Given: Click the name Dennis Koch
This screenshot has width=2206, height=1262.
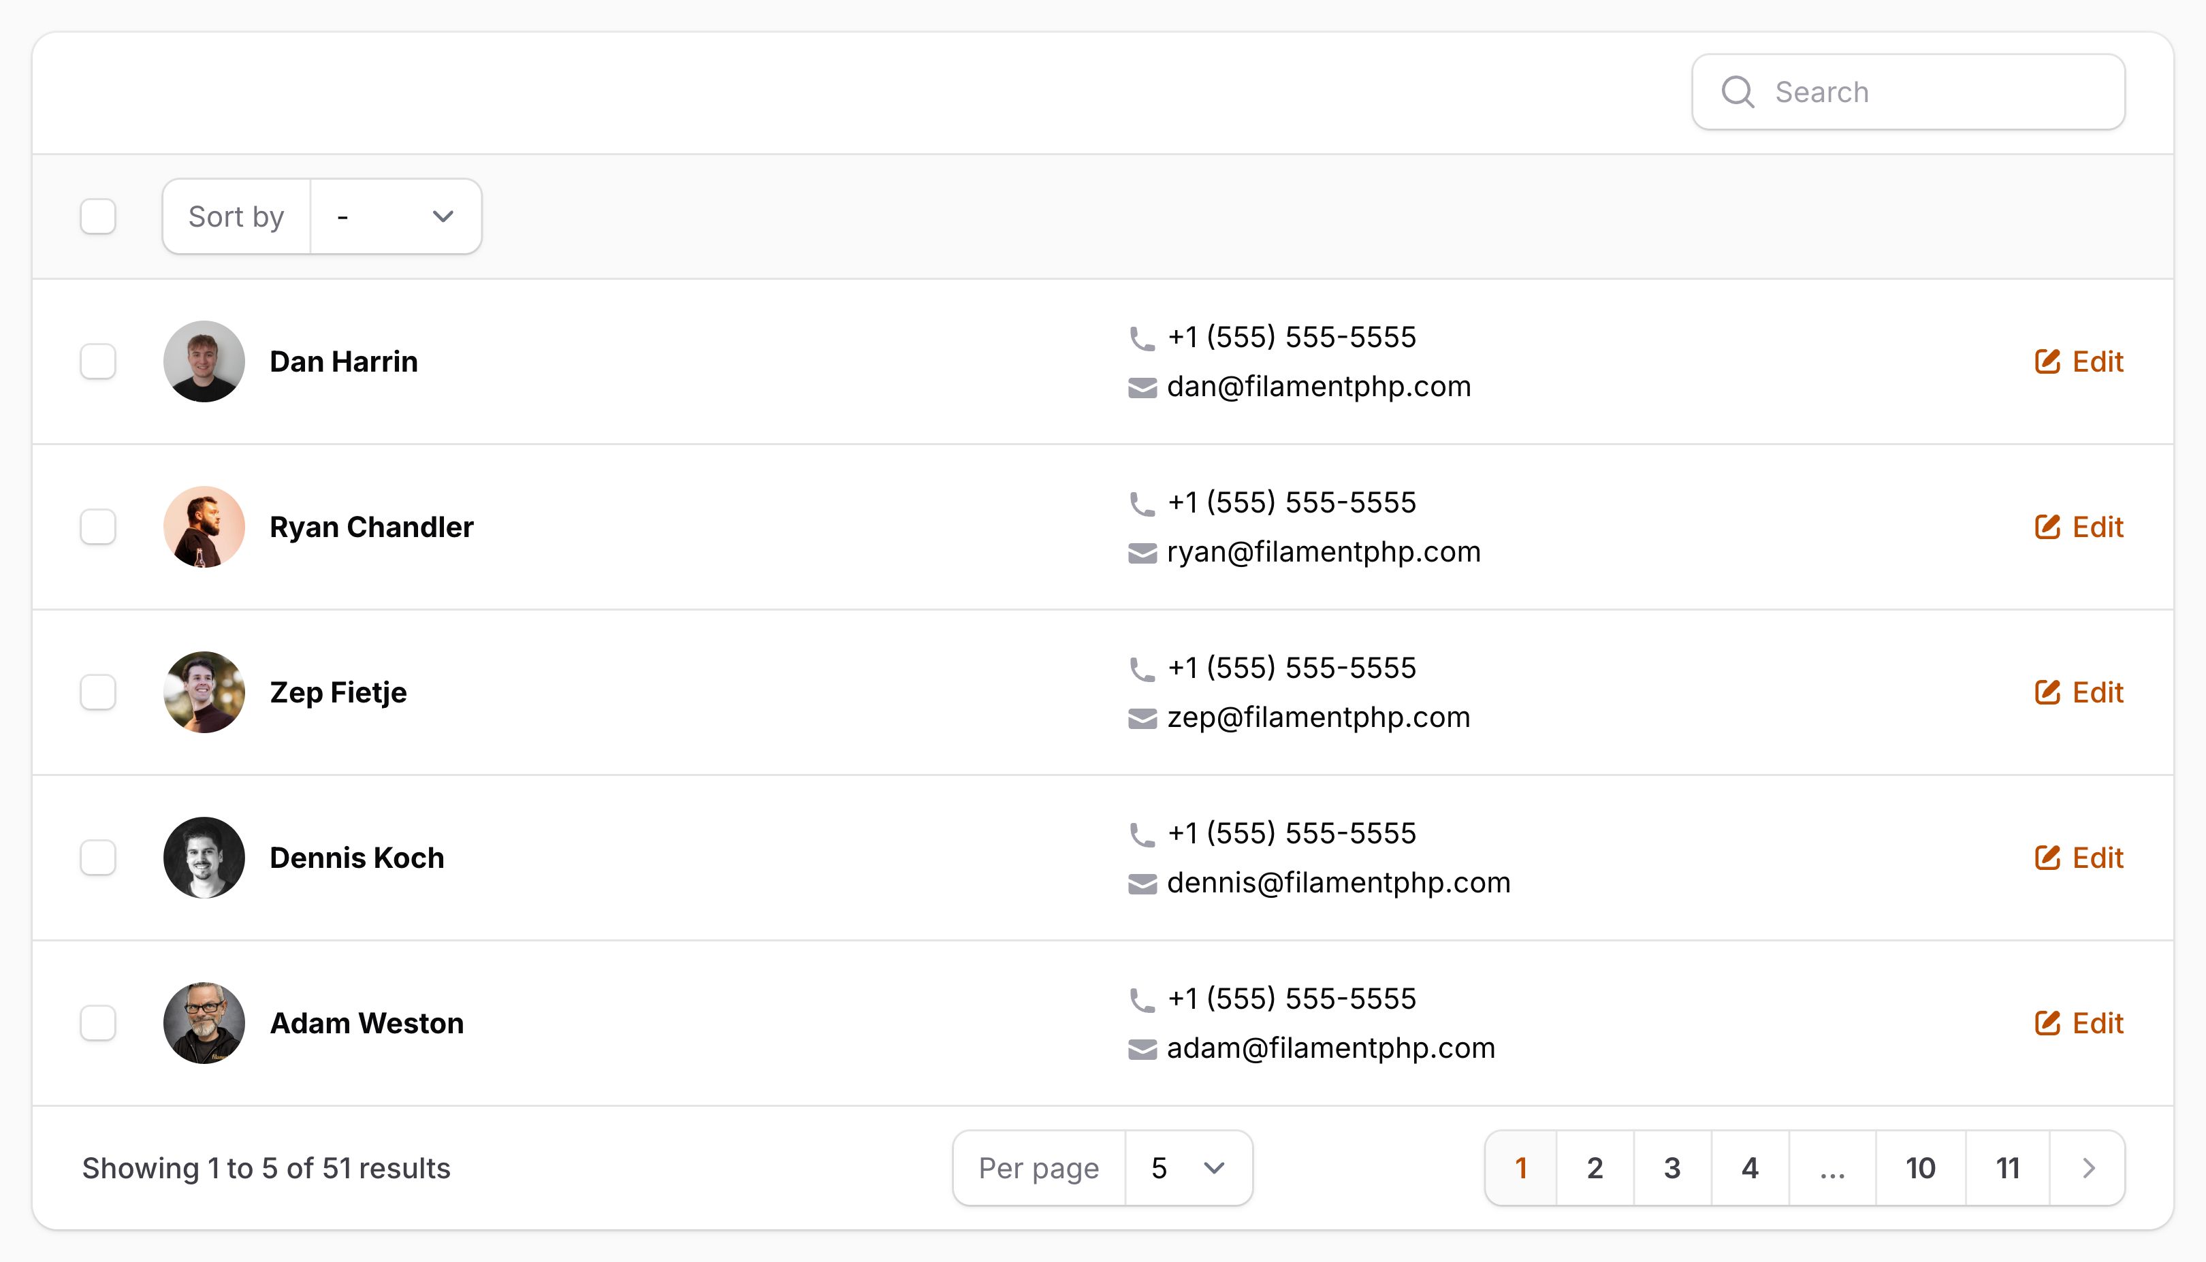Looking at the screenshot, I should point(357,858).
